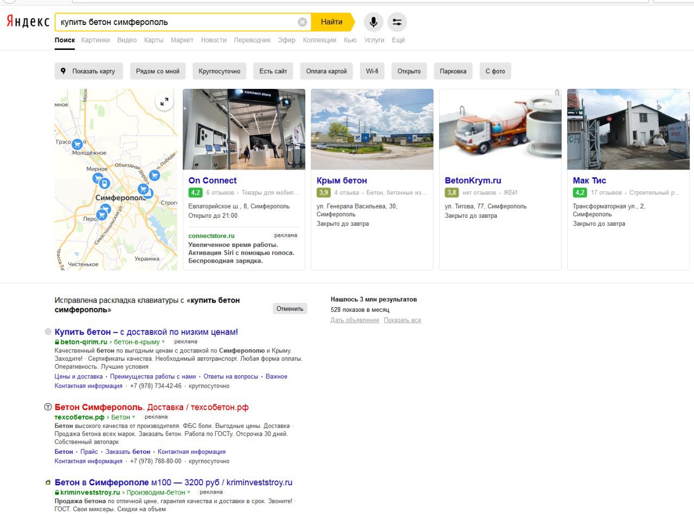Open the Бетон Симферополь техсобетон.рф result
Screen dimensions: 694x514
pyautogui.click(x=152, y=407)
